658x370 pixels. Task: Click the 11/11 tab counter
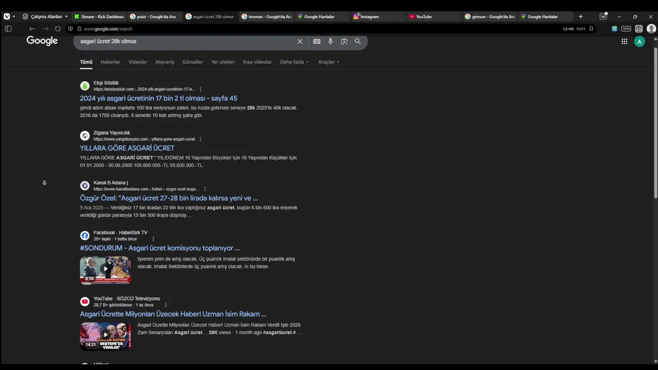(x=581, y=29)
